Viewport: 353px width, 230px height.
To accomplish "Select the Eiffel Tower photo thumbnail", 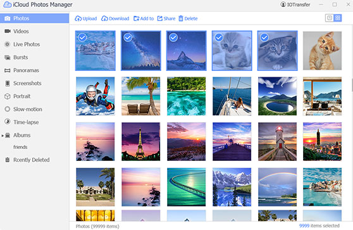I will [140, 141].
